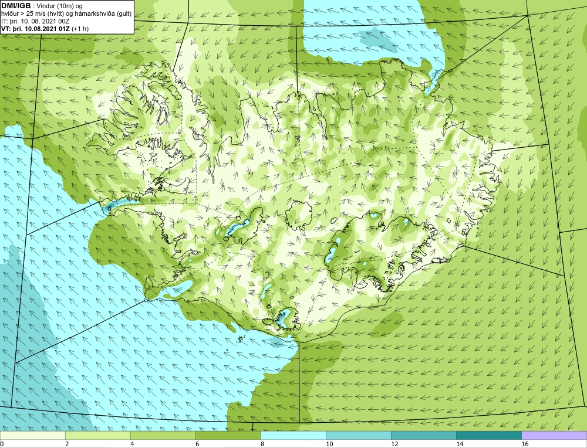Click the 2–4 m/s light green legend swatch

point(97,435)
